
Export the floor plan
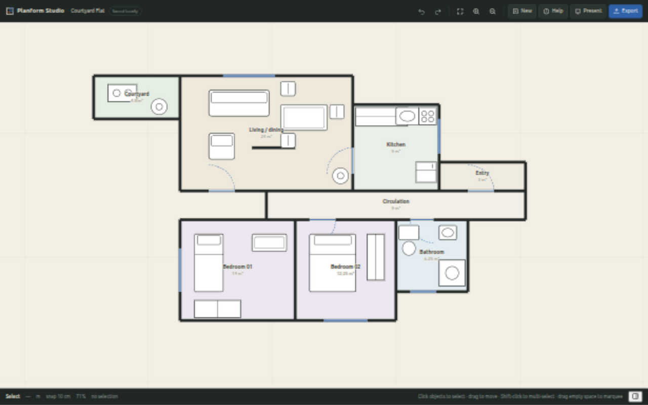click(x=625, y=11)
